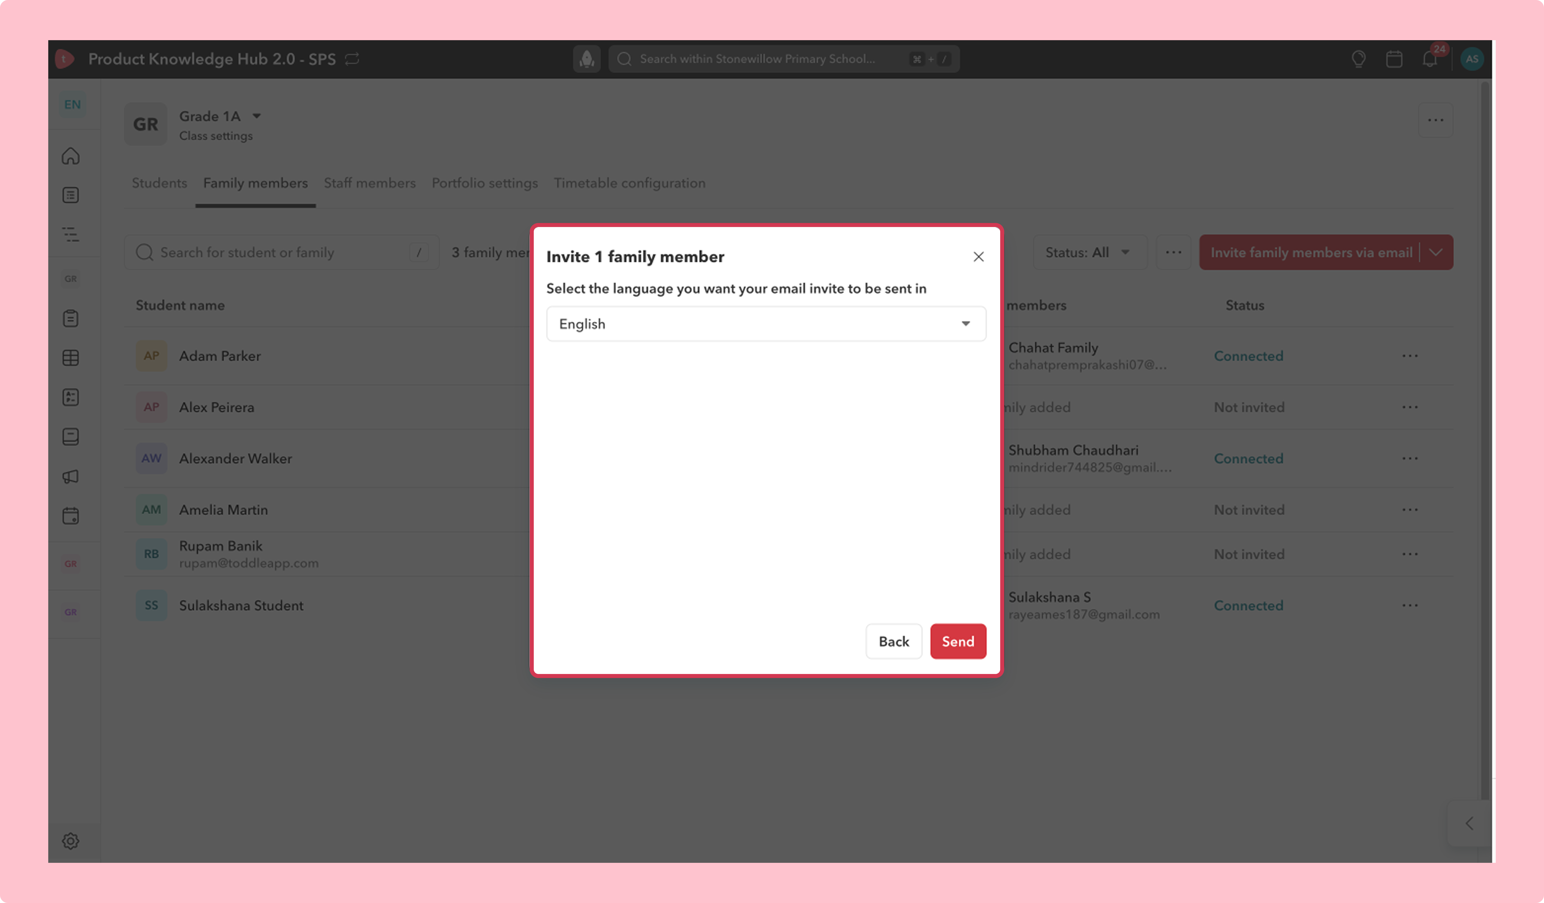Open the English language dropdown

coord(766,324)
